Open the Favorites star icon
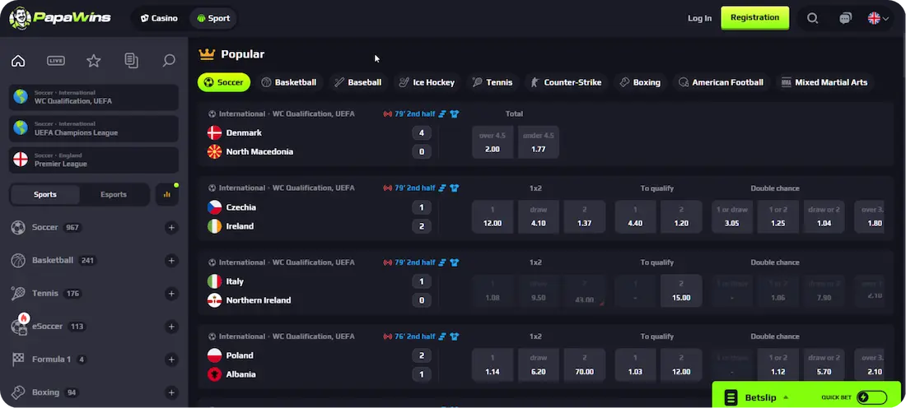Image resolution: width=906 pixels, height=408 pixels. [94, 61]
